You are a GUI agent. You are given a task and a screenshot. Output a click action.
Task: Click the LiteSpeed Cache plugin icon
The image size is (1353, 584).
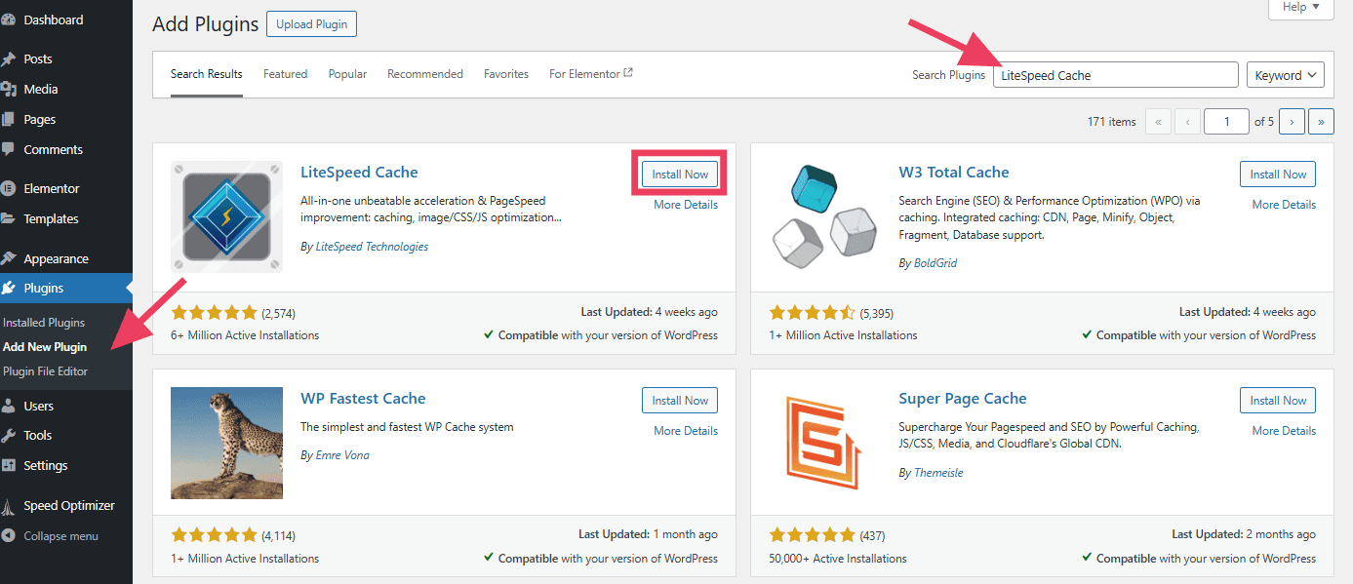[x=226, y=216]
